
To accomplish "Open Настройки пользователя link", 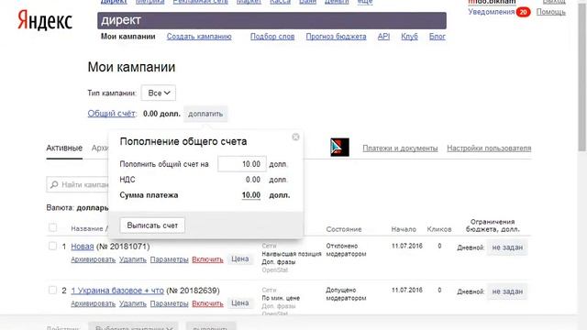I will point(489,148).
